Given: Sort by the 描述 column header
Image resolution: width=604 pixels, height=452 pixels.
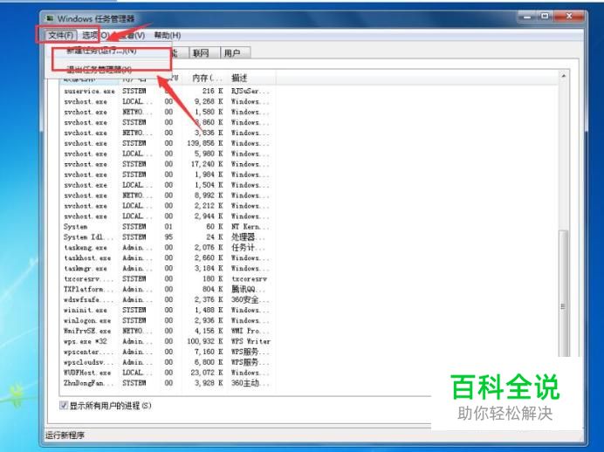Looking at the screenshot, I should (x=251, y=79).
